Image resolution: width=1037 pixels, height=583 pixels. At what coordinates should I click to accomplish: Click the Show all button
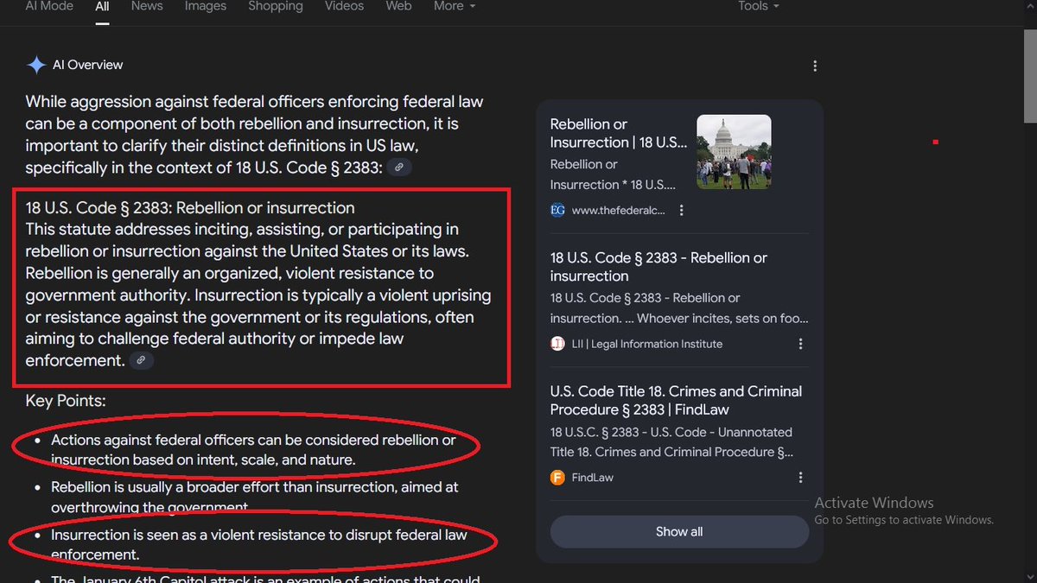679,531
